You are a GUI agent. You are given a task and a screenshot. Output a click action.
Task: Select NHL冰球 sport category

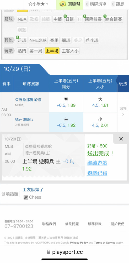38,41
